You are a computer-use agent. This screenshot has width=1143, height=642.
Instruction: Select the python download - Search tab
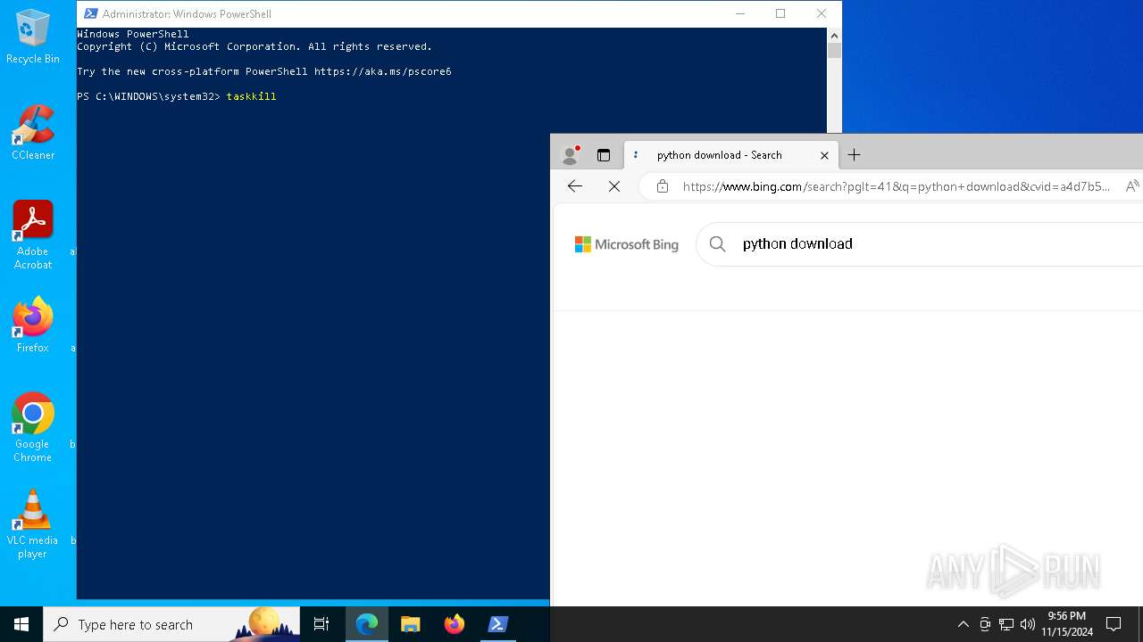coord(730,155)
